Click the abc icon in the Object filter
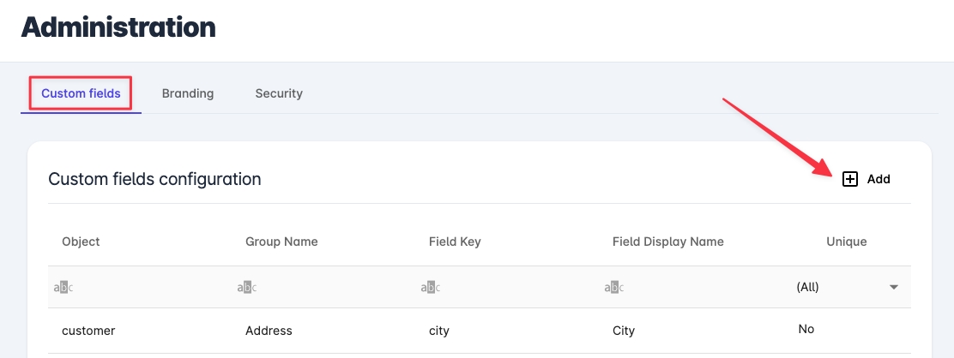 coord(63,288)
